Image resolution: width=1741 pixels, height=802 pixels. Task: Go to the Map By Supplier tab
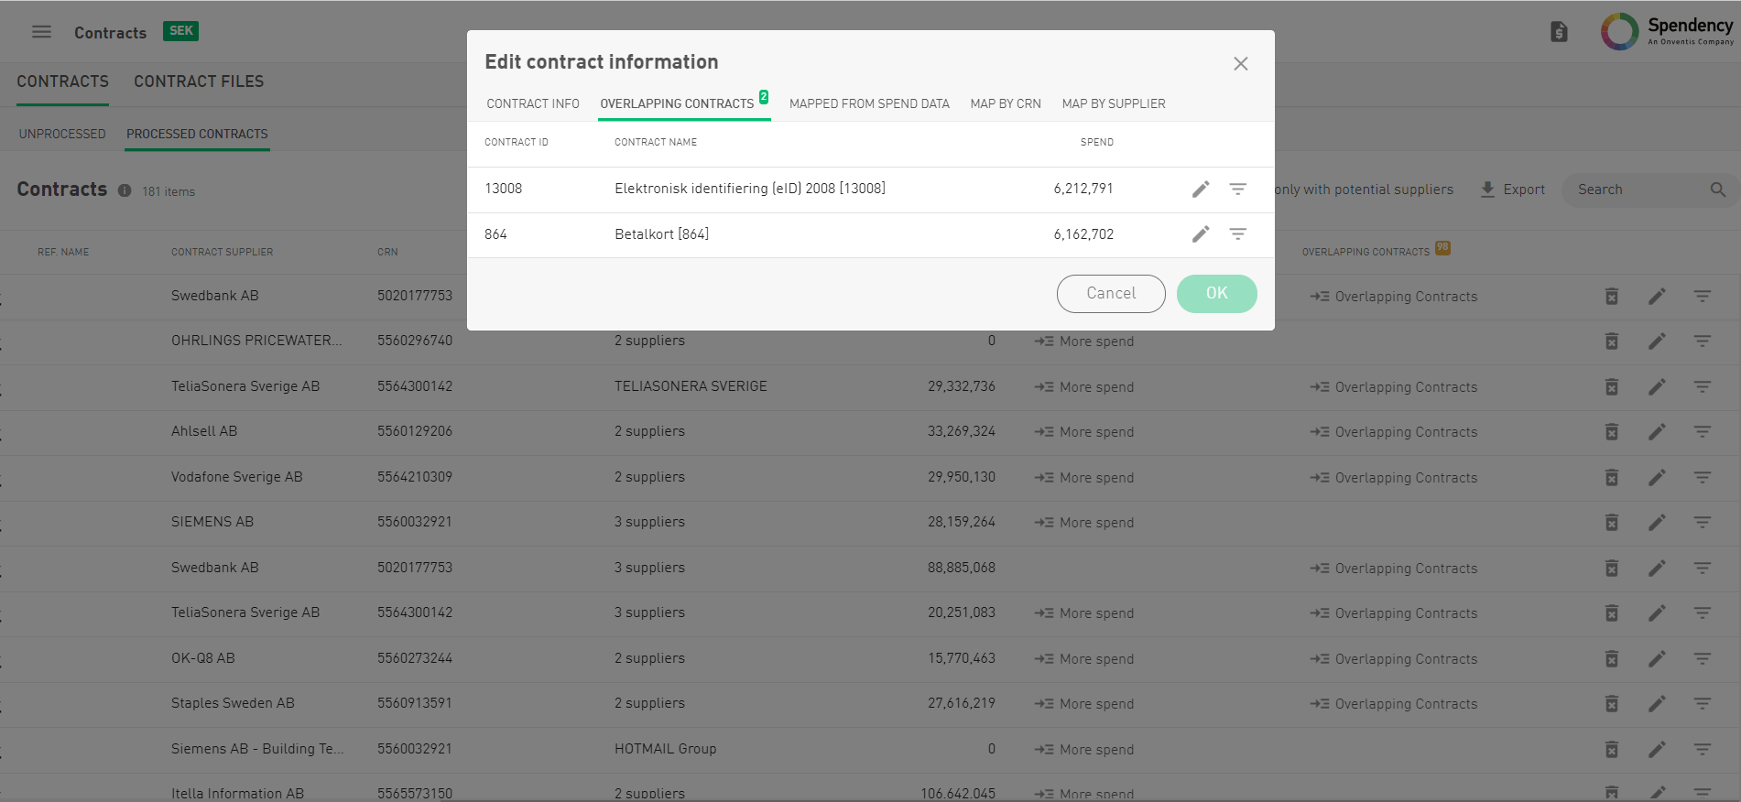(1114, 104)
